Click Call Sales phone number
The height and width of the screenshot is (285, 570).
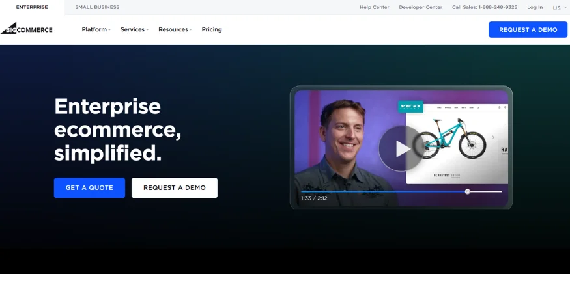pyautogui.click(x=485, y=7)
